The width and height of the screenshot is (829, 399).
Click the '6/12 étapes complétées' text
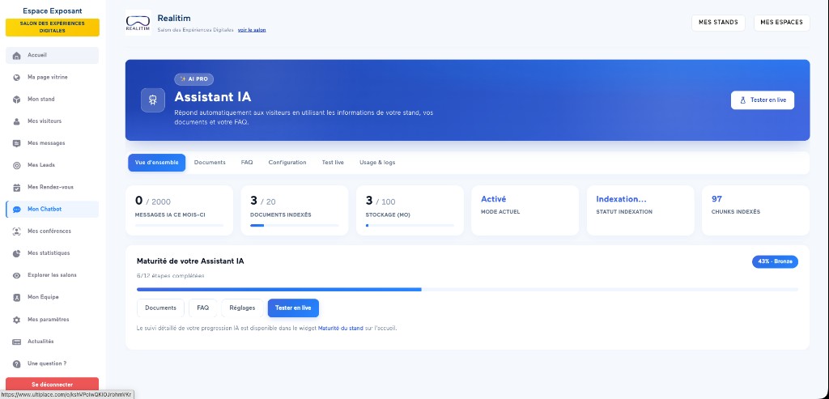click(x=170, y=276)
